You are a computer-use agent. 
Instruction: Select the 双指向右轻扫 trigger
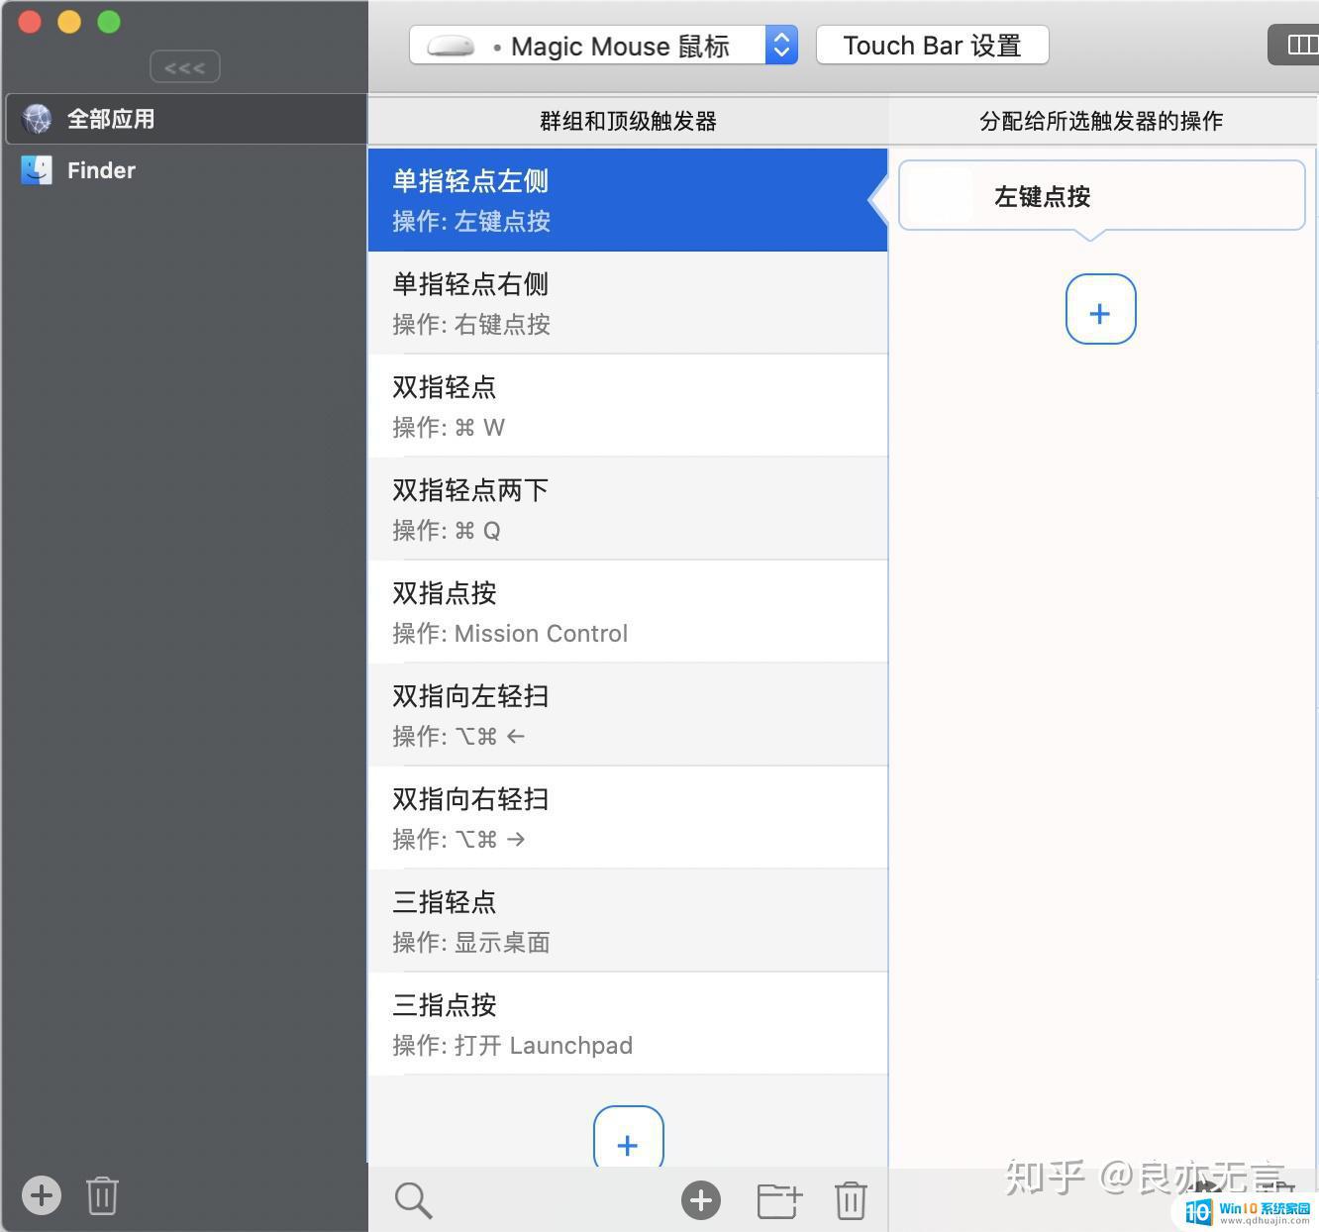[627, 818]
